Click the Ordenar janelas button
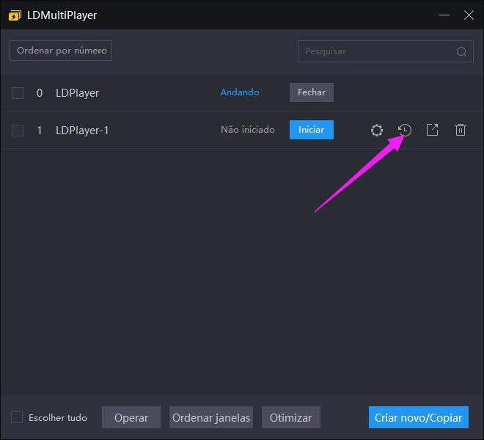 [x=211, y=418]
